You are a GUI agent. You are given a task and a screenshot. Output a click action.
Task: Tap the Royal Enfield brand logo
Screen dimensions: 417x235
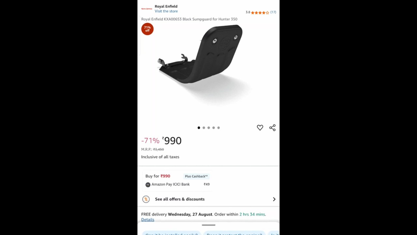[x=147, y=9]
